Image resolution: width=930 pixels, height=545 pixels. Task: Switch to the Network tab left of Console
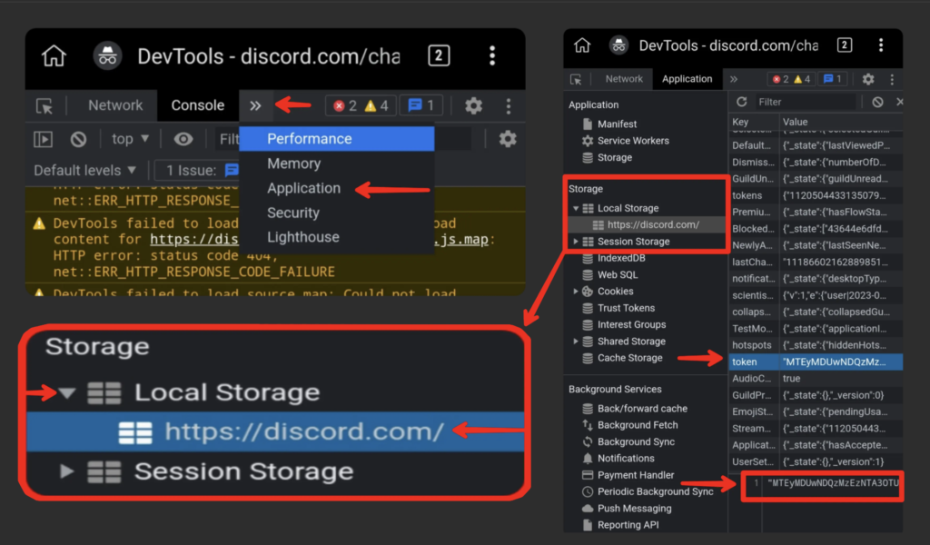pos(115,105)
